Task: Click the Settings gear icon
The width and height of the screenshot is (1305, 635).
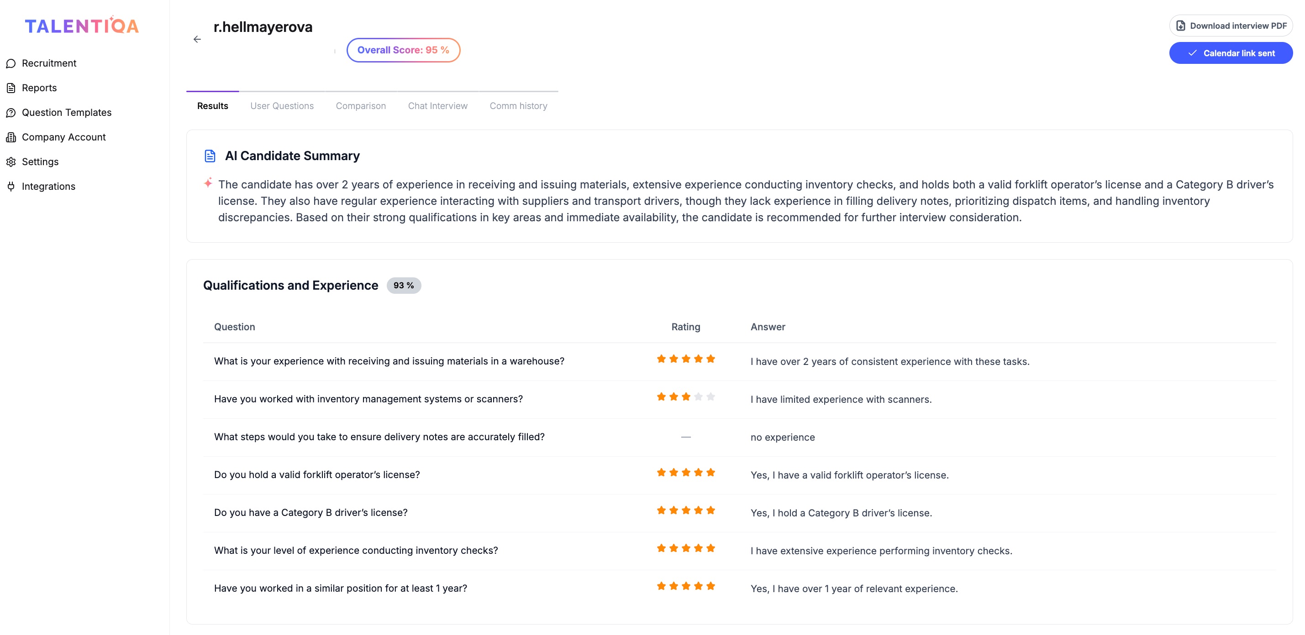Action: (x=11, y=162)
